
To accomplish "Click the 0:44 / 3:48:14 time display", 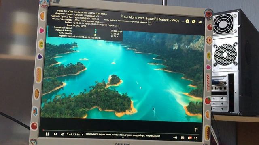I will (75, 135).
